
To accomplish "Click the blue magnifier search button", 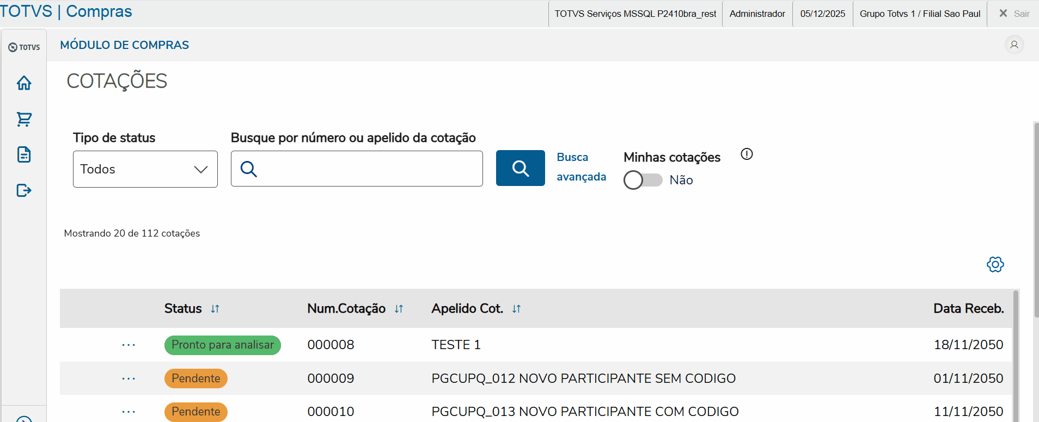I will (520, 169).
